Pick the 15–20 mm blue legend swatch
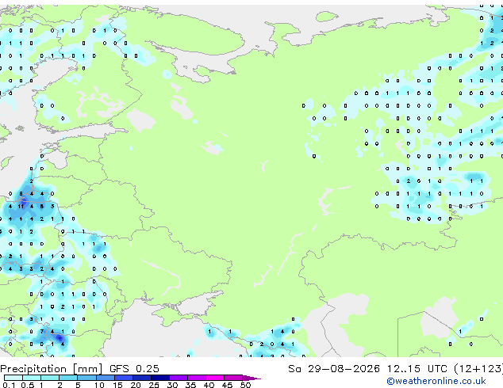This screenshot has width=503, height=388. click(x=123, y=378)
